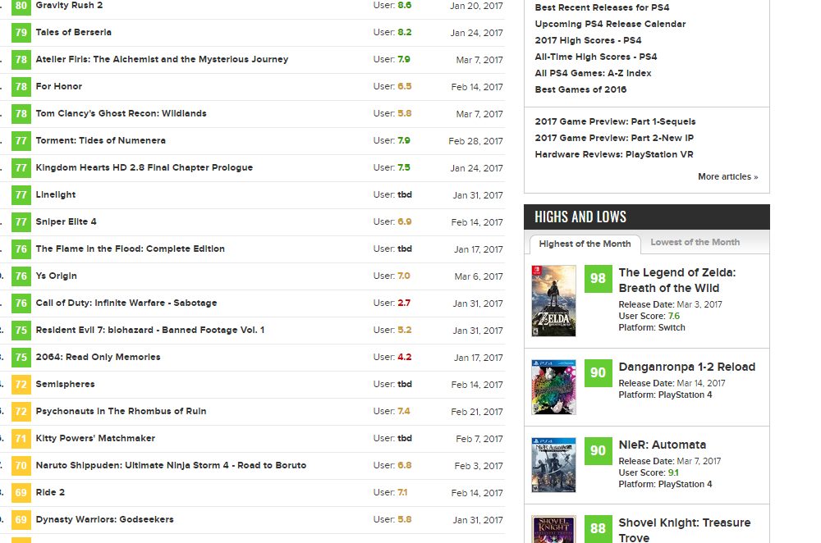Open All-Time High Scores - PS4
Image resolution: width=821 pixels, height=543 pixels.
pos(596,57)
